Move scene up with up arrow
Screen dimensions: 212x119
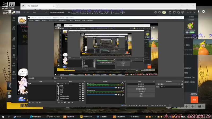37,102
